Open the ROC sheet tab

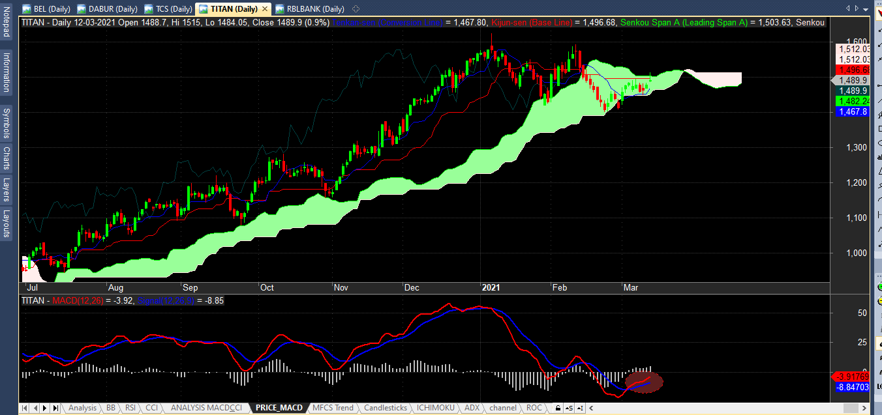pos(534,408)
